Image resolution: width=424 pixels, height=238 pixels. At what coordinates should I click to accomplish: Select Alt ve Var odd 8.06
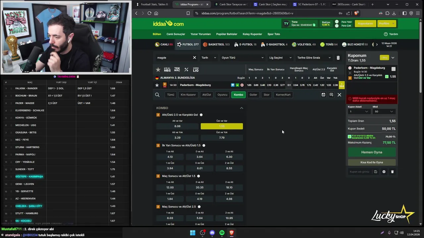177,126
